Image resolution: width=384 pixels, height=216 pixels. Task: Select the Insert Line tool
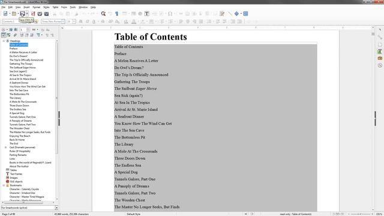click(230, 14)
